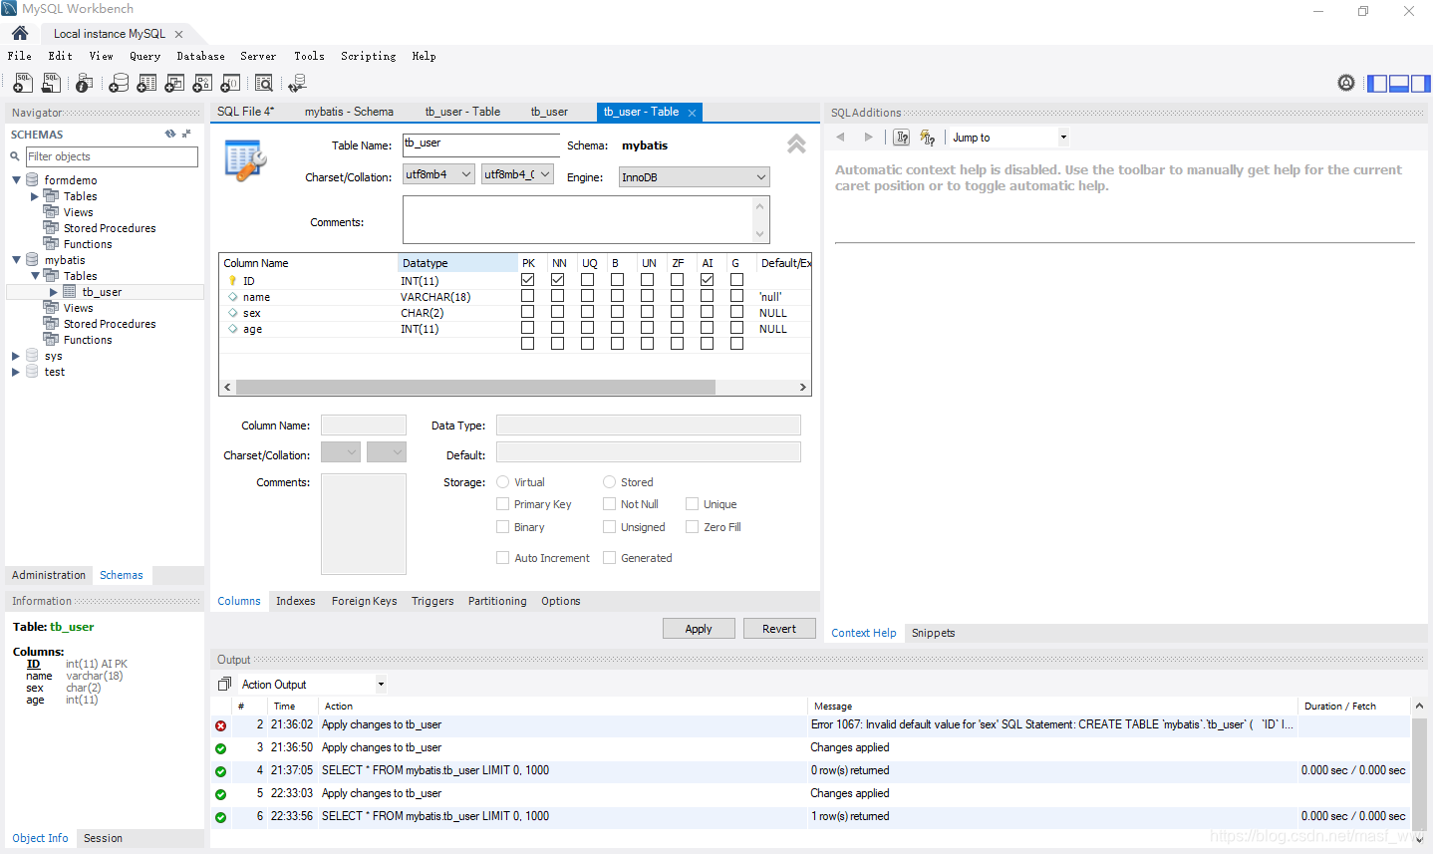The image size is (1433, 854).
Task: Click the action output copy icon
Action: coord(224,685)
